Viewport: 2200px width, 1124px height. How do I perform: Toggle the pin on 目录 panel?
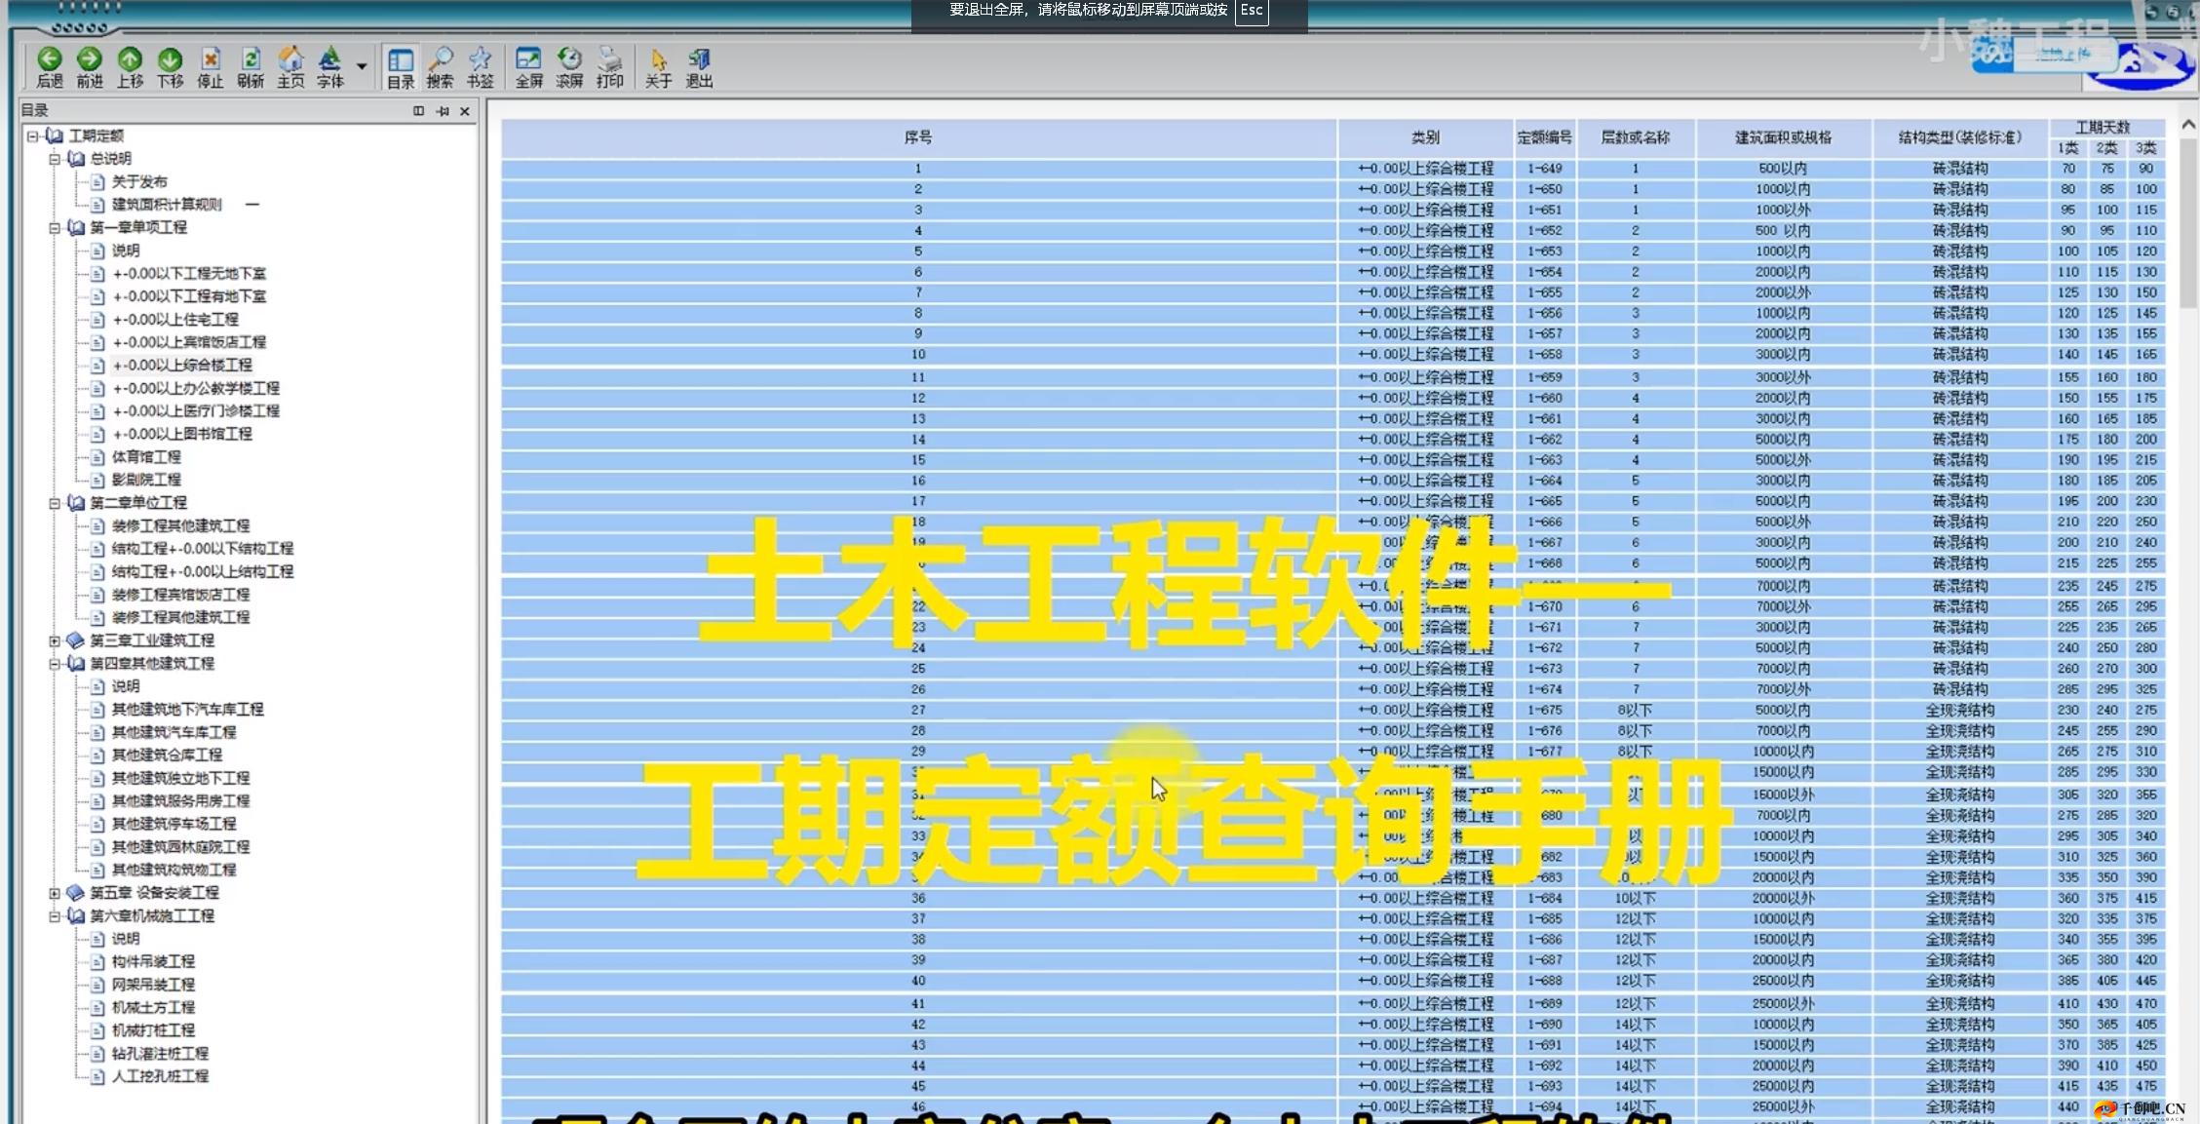click(443, 111)
